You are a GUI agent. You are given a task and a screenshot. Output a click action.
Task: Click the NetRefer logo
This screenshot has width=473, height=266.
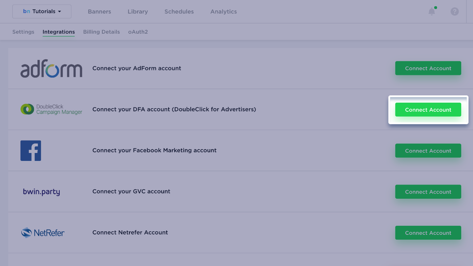pyautogui.click(x=43, y=233)
